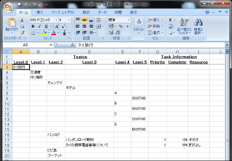Click the Sort and Filter icon

(184, 26)
